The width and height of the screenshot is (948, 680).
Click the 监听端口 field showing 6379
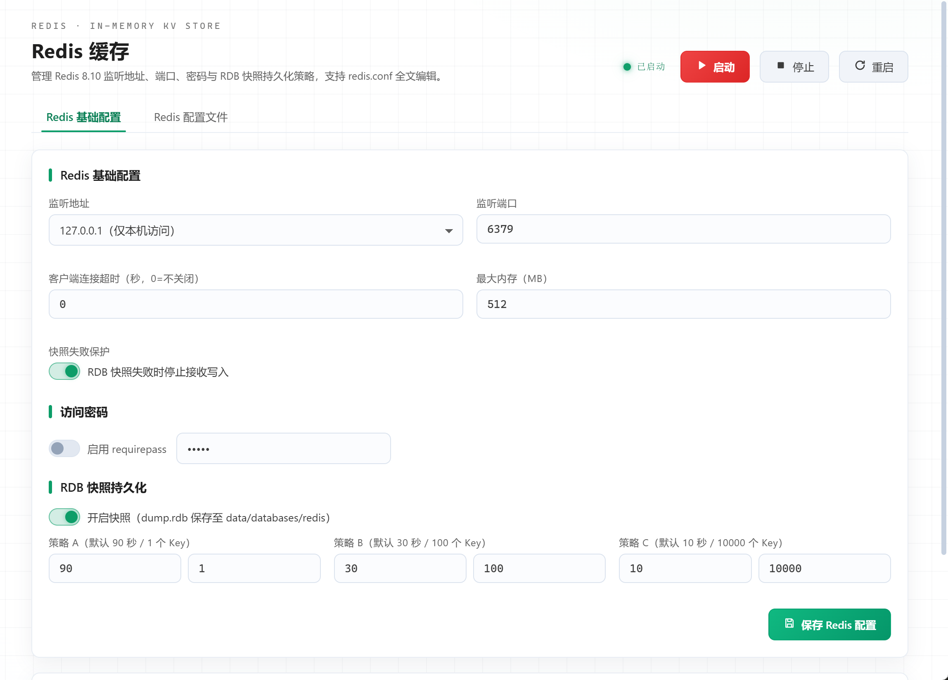pyautogui.click(x=683, y=229)
